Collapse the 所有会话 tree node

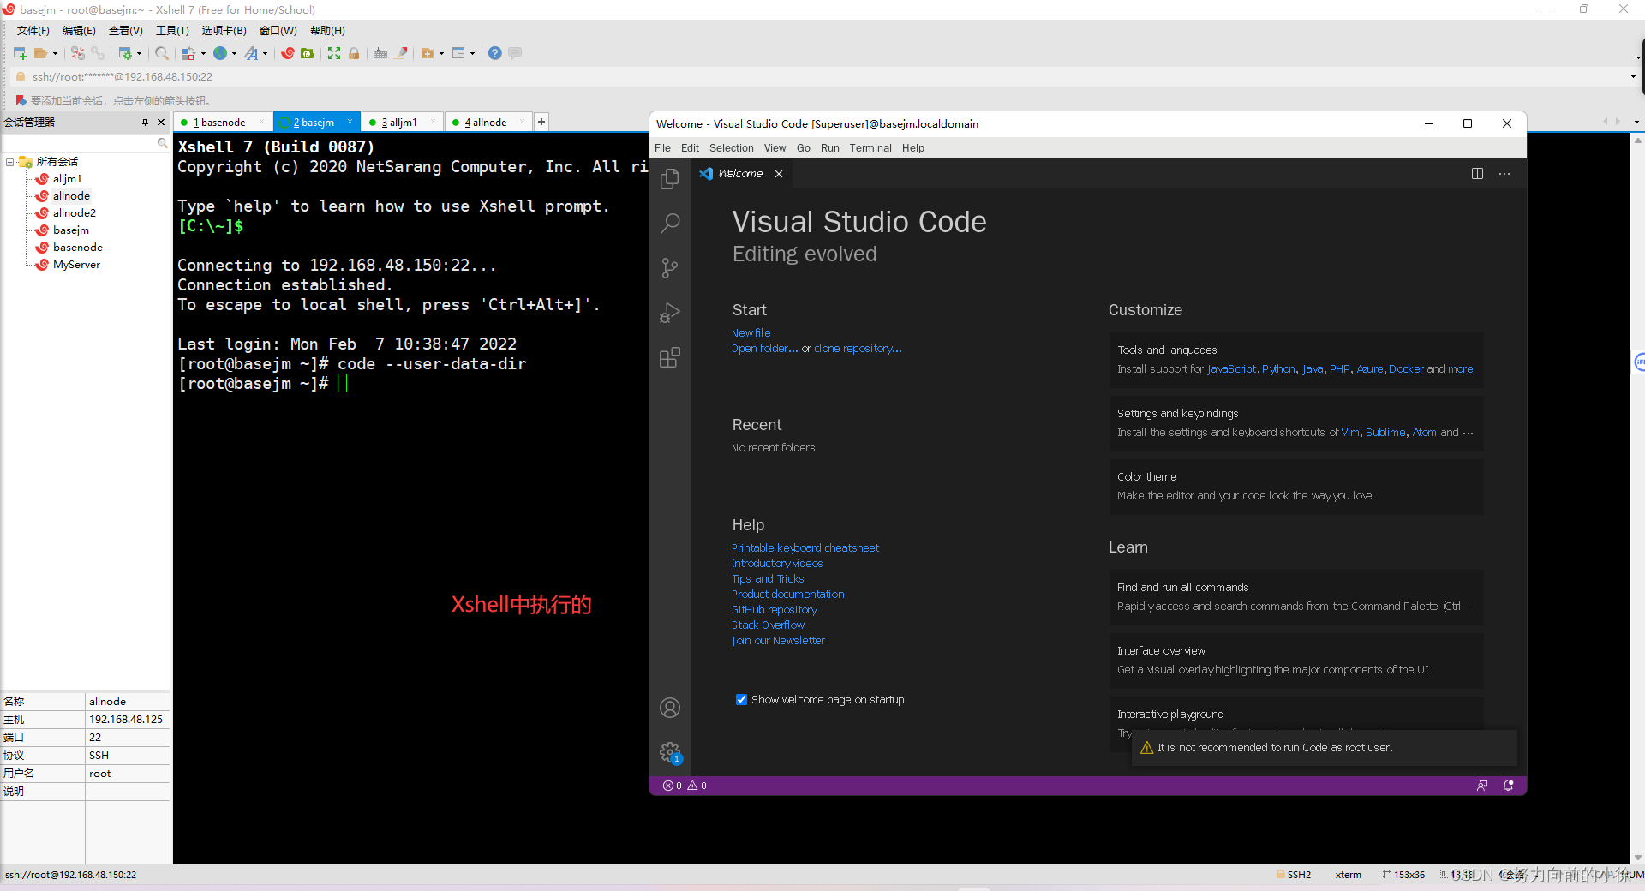(9, 162)
